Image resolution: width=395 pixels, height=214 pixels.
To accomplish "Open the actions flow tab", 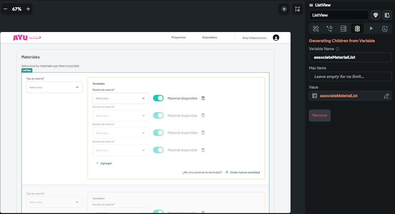I will click(329, 29).
